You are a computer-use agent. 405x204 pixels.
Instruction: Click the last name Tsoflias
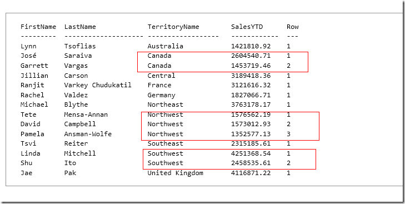(80, 46)
